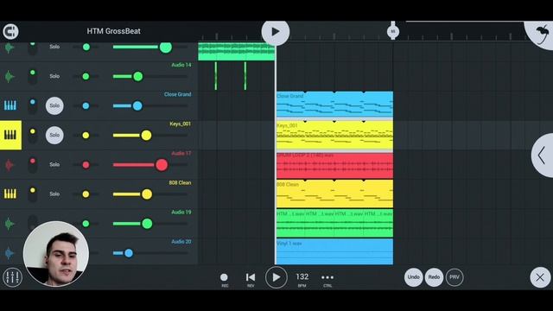Toggle mute on the Audio 14 track
This screenshot has width=553, height=311.
(x=33, y=76)
